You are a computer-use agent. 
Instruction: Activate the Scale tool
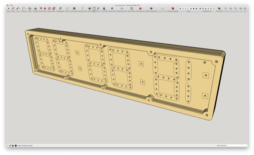(54, 9)
